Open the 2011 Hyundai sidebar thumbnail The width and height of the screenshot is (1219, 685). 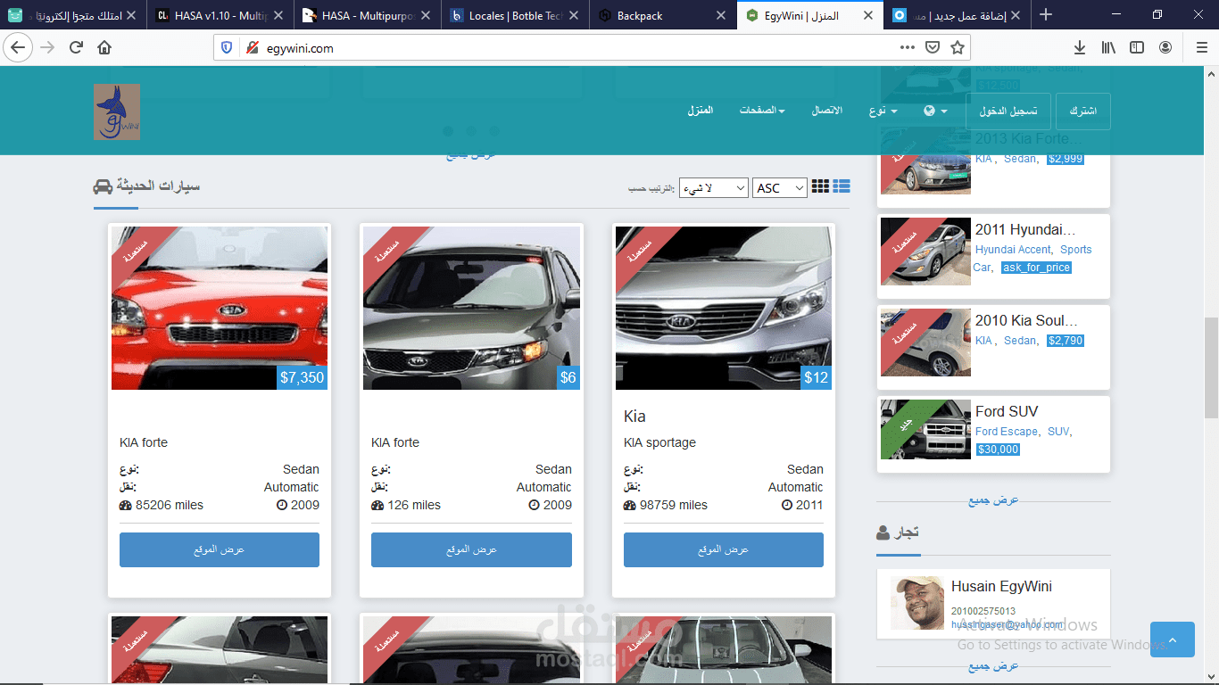pos(925,252)
